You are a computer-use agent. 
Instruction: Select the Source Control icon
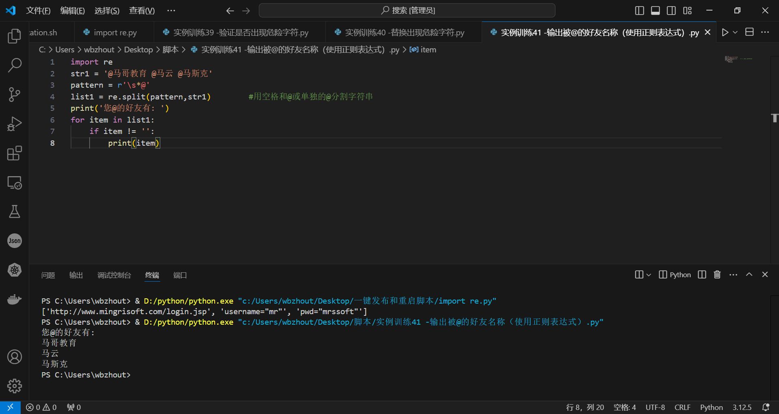click(x=15, y=95)
